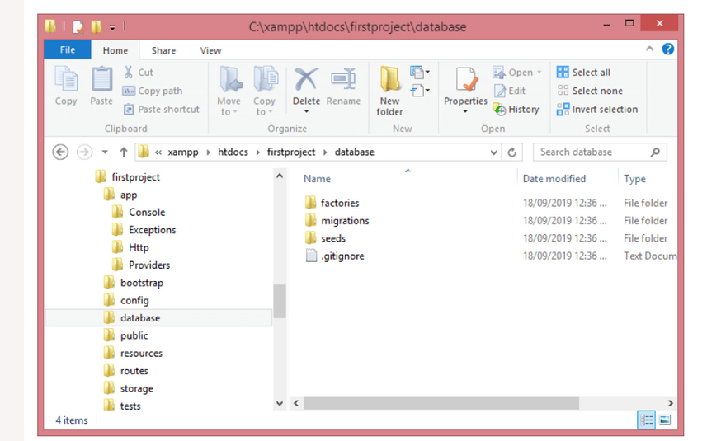Create a New folder from the ribbon
This screenshot has width=726, height=441.
click(390, 91)
